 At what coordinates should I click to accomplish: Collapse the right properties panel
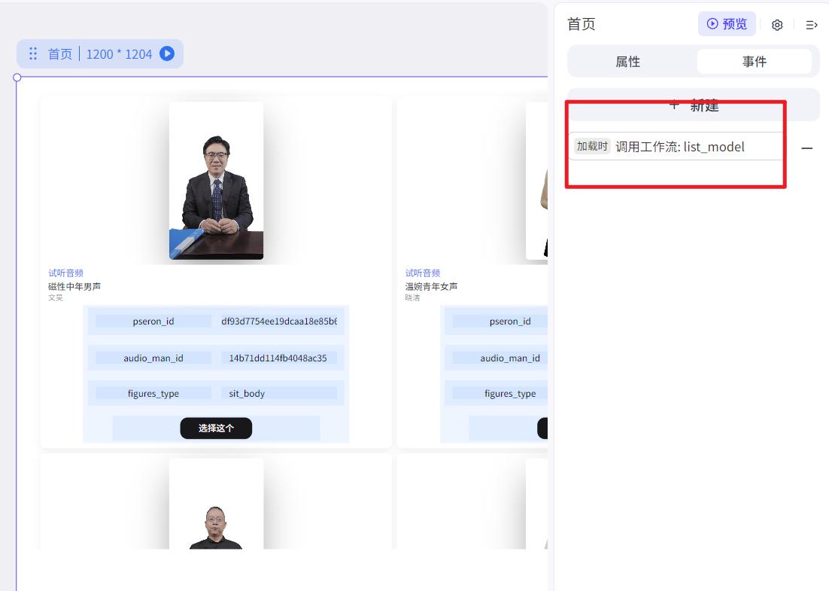812,24
